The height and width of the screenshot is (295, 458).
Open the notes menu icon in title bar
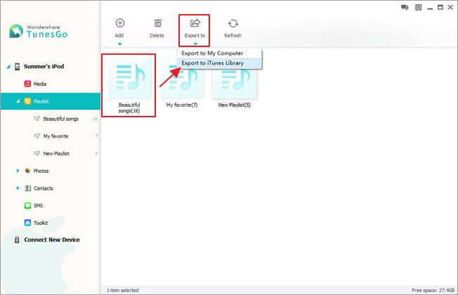[418, 7]
